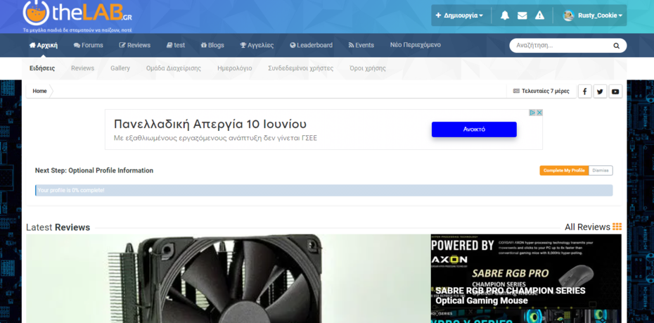Screen dimensions: 654x323
Task: Open the Forums menu item
Action: point(89,45)
